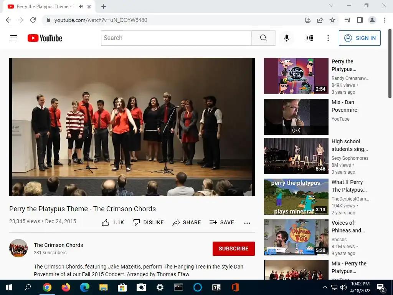Open more actions ellipsis under video
The image size is (393, 295).
[x=247, y=223]
